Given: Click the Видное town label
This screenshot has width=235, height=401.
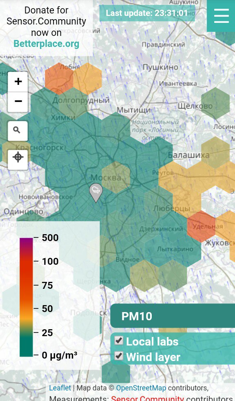Looking at the screenshot, I should pos(128,259).
